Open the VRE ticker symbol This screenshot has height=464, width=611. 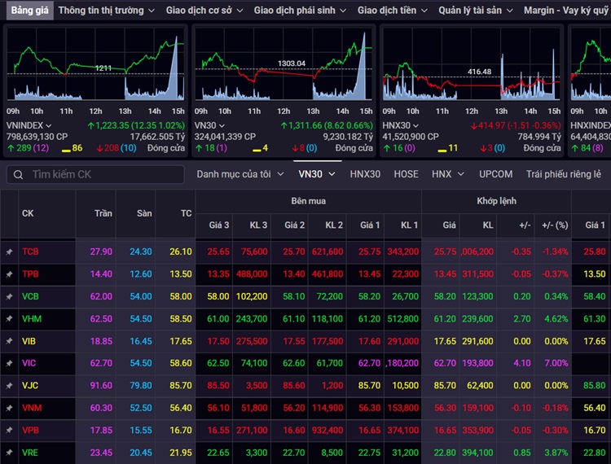(x=30, y=453)
